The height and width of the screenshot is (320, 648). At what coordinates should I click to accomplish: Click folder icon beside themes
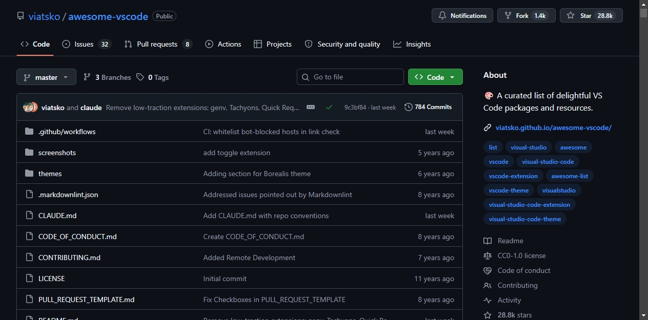29,174
